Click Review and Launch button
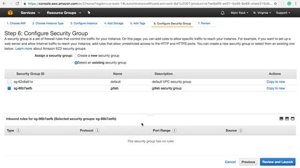Viewport: 300px width, 168px height. pyautogui.click(x=277, y=162)
